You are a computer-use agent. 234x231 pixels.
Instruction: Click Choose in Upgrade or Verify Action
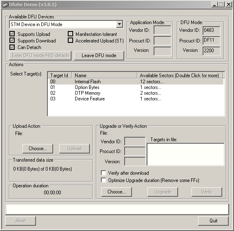tap(116, 192)
